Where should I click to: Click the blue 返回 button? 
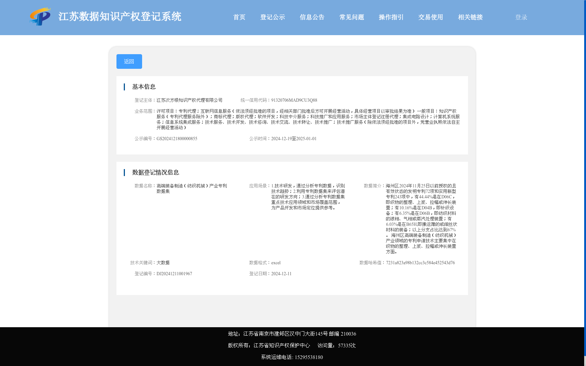coord(129,61)
